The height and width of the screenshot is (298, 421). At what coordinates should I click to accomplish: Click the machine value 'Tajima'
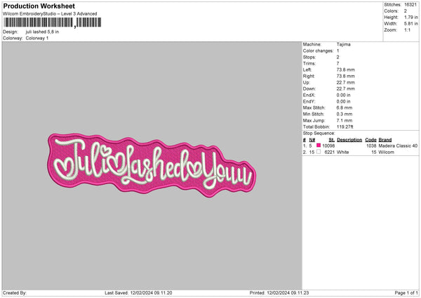point(343,44)
